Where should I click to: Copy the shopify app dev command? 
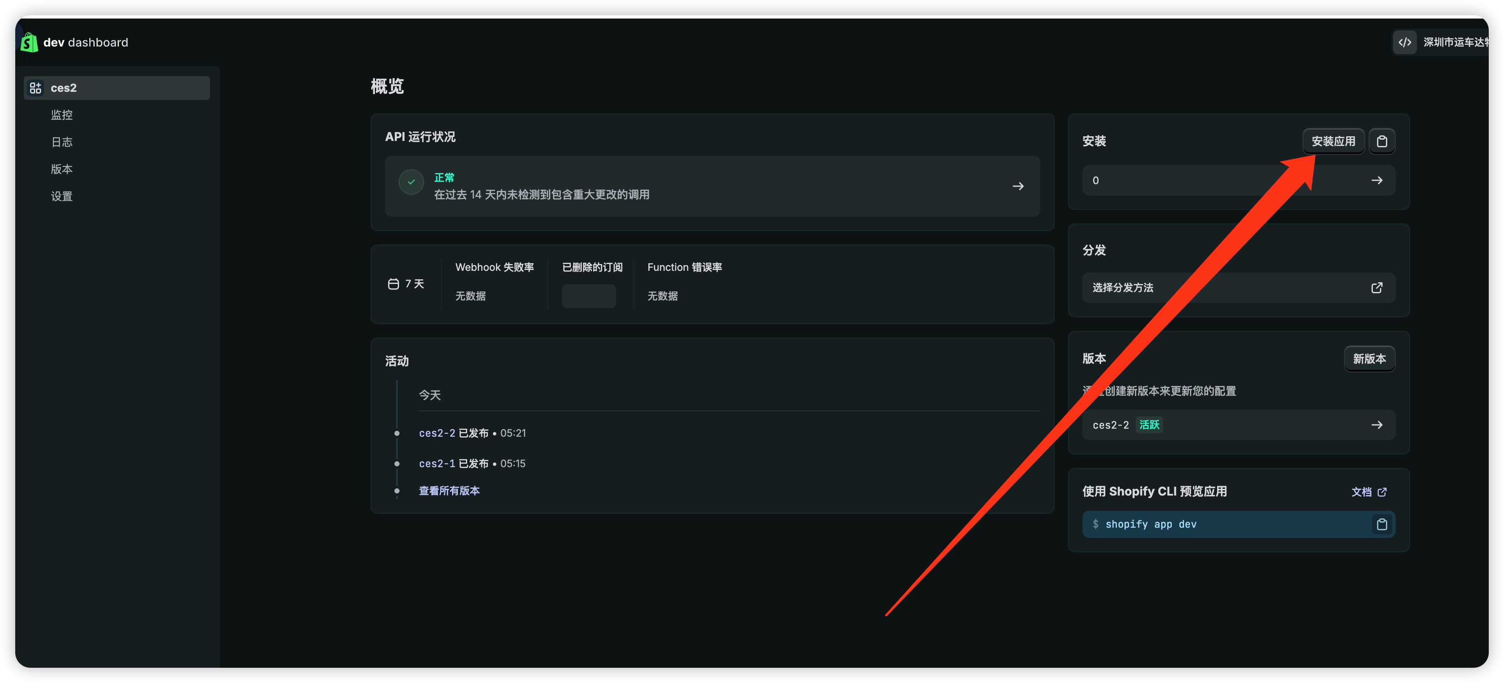[x=1381, y=524]
